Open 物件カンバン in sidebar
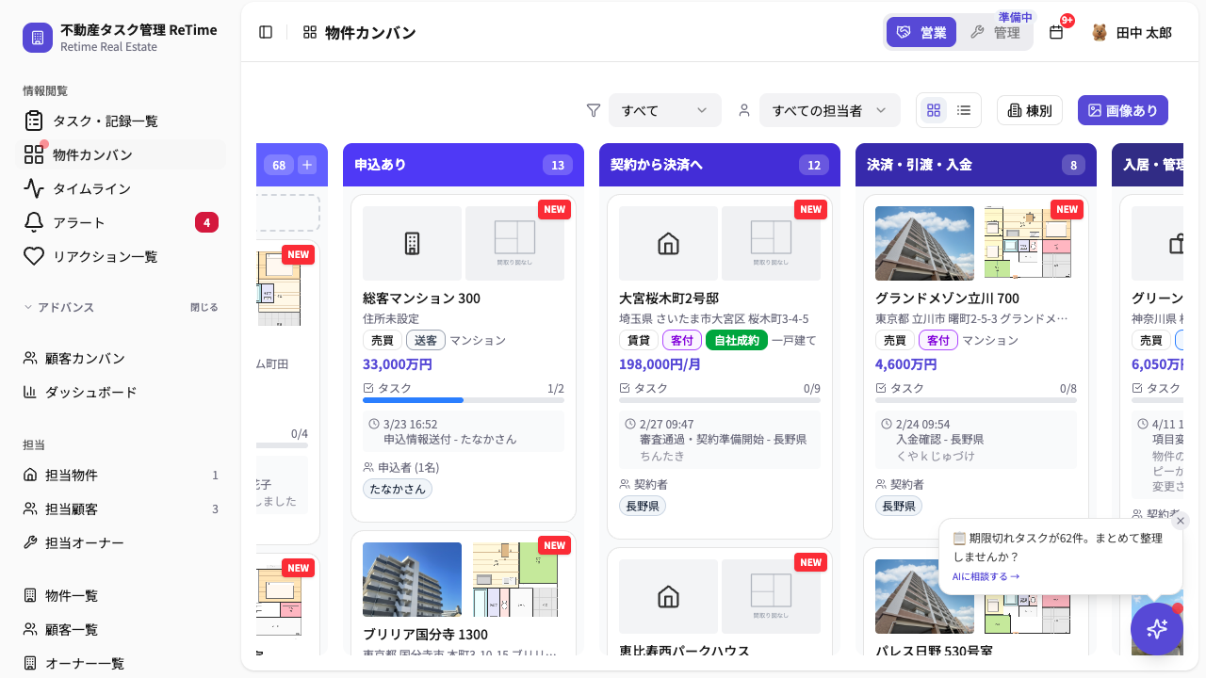The image size is (1206, 678). (121, 154)
